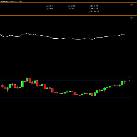Click the tall green candle before the last candle
137x137 pixels.
(x=122, y=83)
